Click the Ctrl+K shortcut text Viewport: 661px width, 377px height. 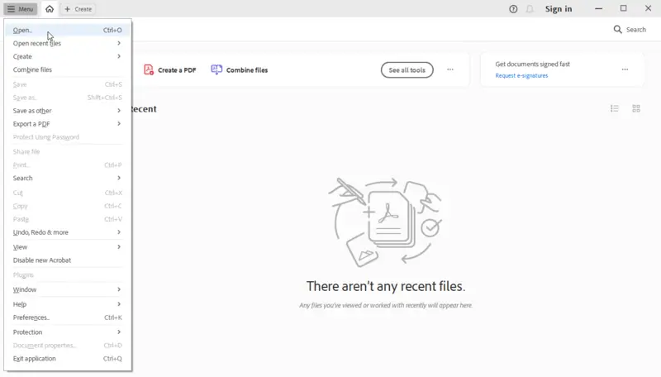(113, 317)
